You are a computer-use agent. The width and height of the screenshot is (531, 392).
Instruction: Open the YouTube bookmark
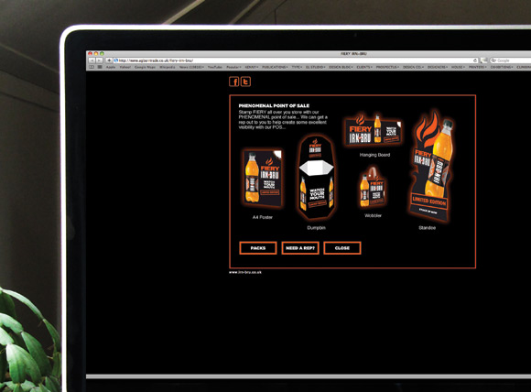coord(215,67)
